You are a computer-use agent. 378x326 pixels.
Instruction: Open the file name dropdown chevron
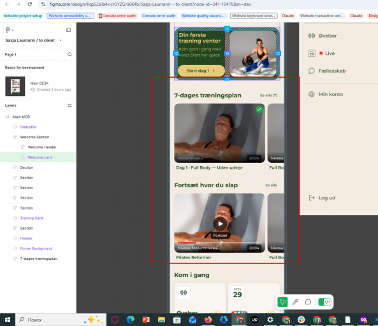61,41
